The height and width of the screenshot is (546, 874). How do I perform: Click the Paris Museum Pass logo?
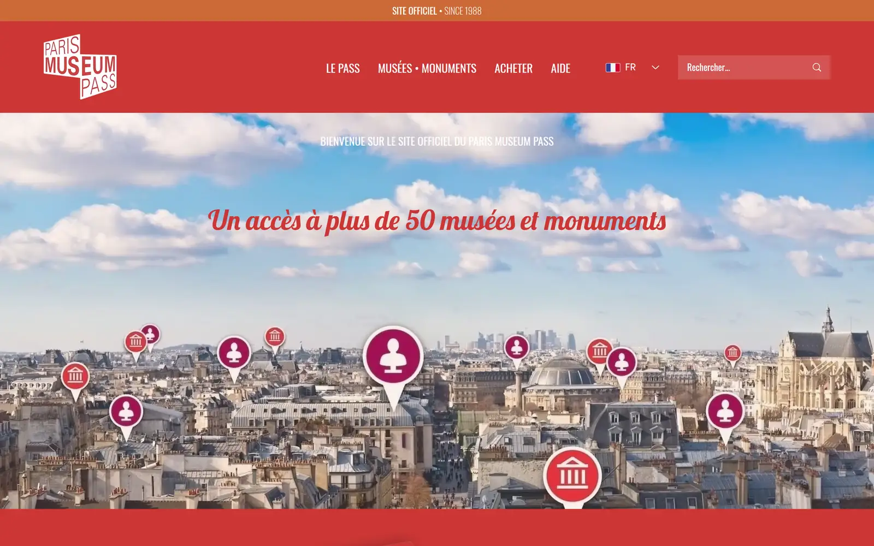[80, 67]
